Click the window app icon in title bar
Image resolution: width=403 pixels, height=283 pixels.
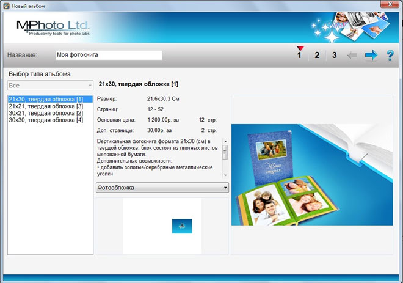click(x=7, y=6)
